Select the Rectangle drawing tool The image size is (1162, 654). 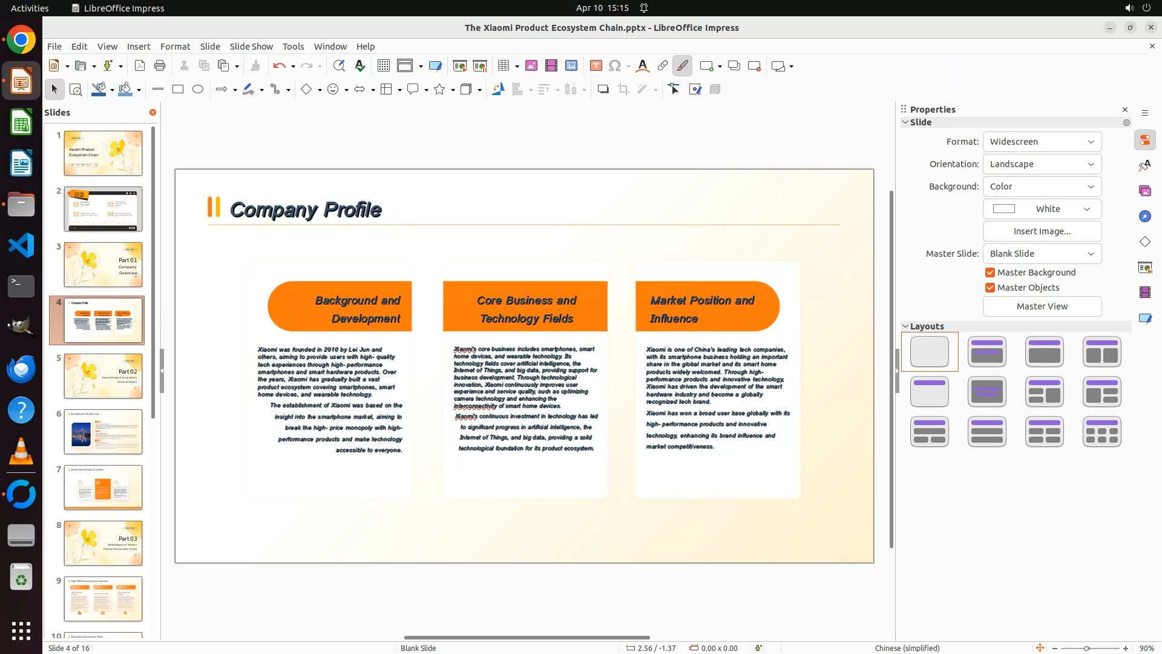point(178,90)
